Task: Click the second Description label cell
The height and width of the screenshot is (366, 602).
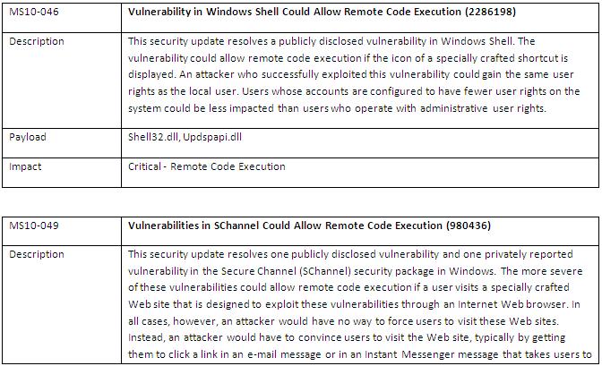Action: [62, 304]
